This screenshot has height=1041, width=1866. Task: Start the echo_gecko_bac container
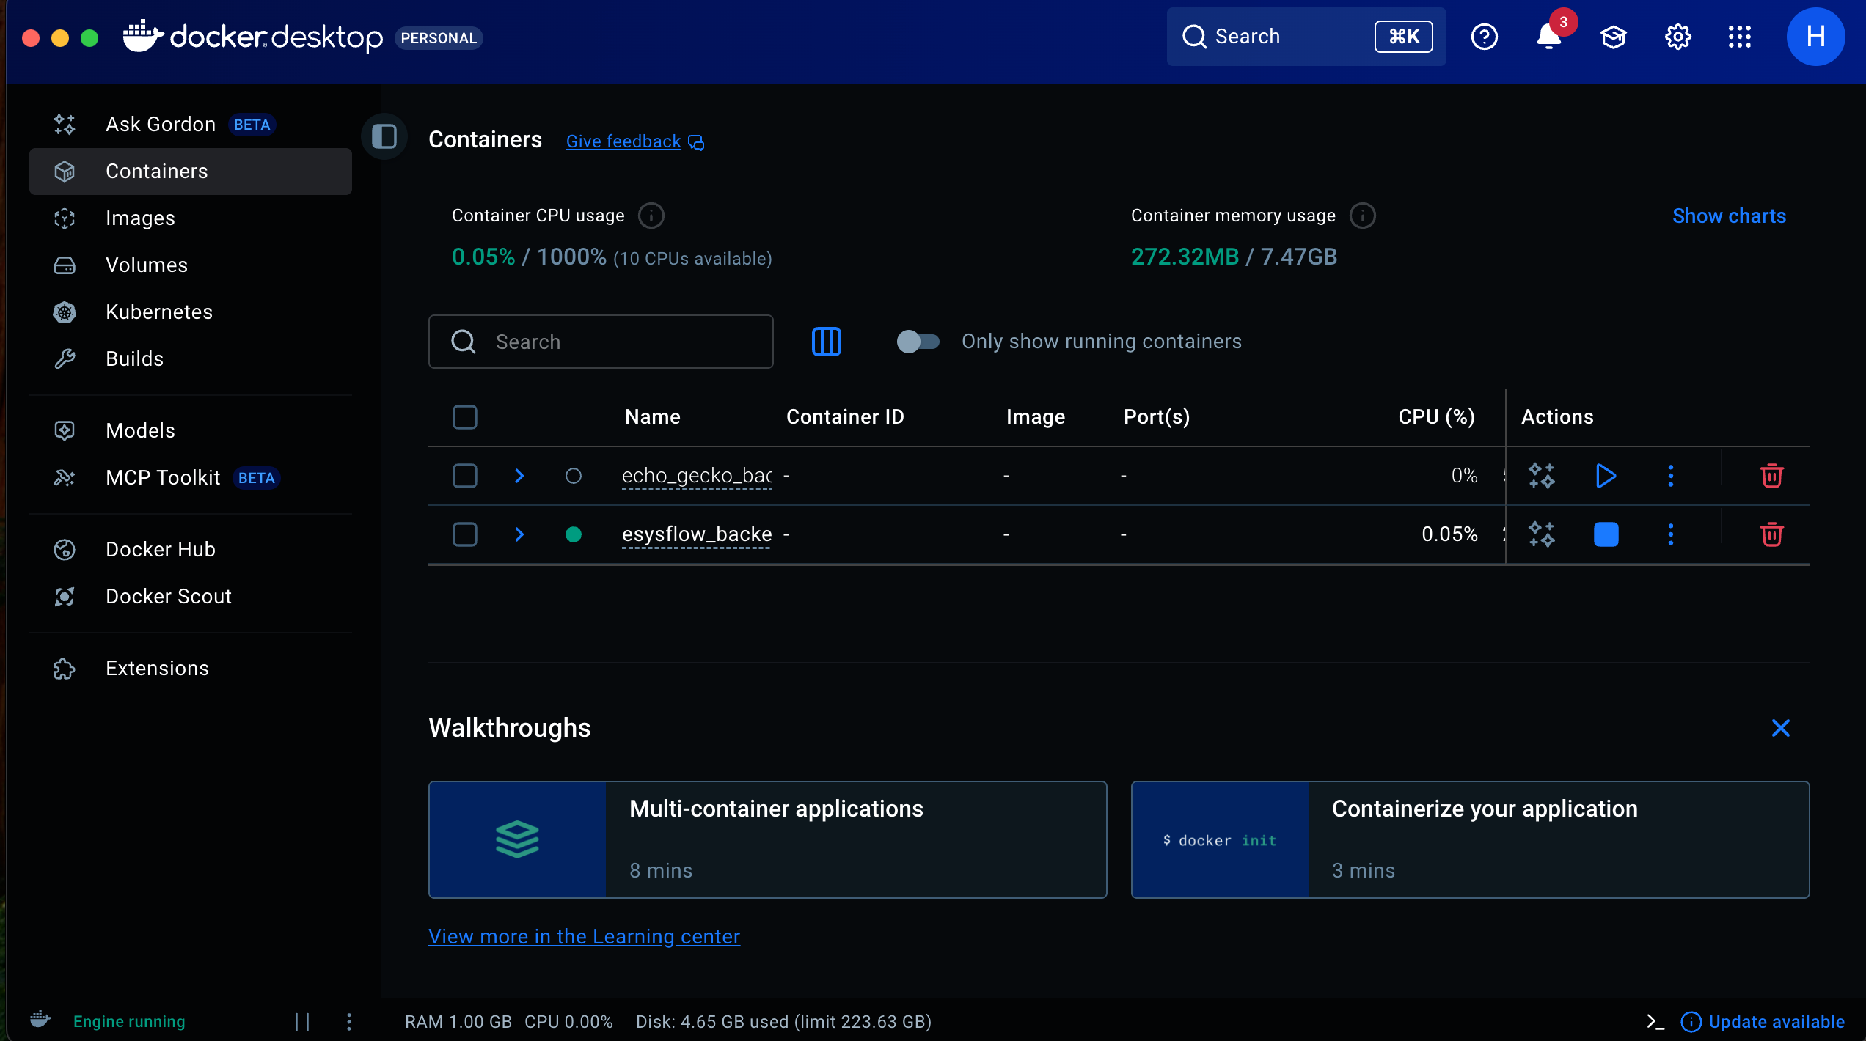coord(1606,476)
